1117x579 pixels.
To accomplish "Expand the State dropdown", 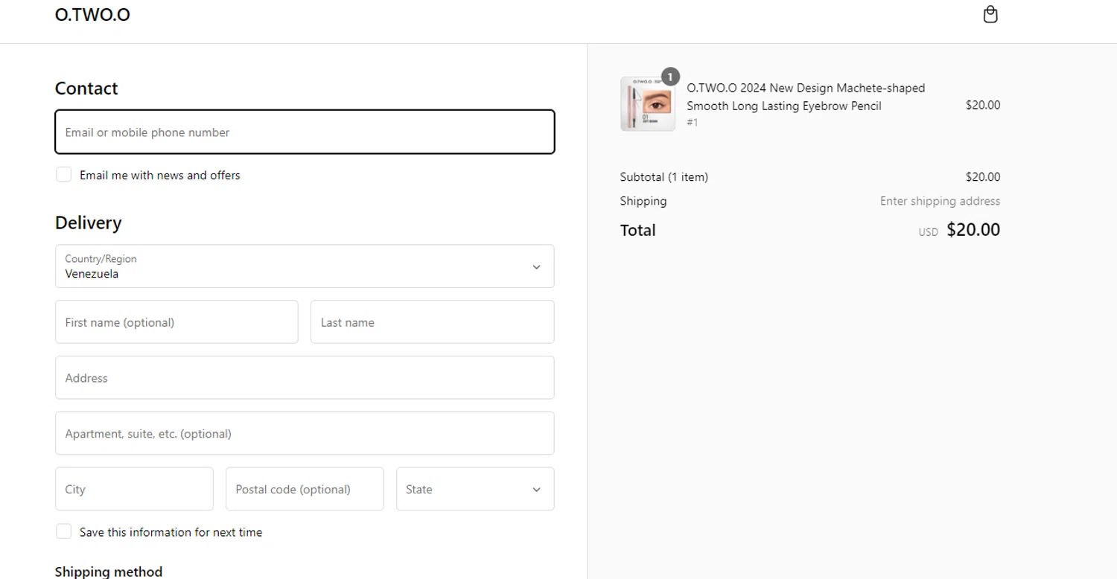I will [x=475, y=489].
